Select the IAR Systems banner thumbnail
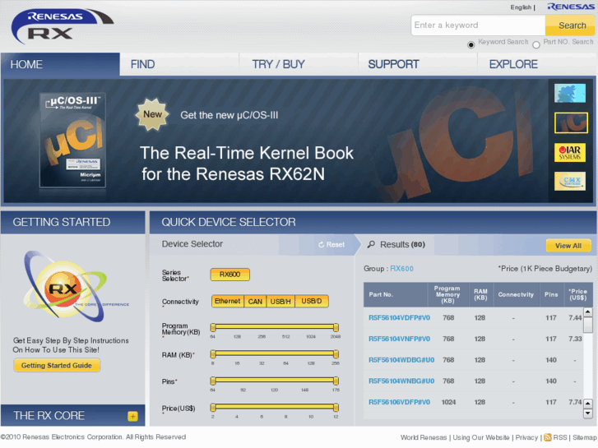 [x=570, y=153]
